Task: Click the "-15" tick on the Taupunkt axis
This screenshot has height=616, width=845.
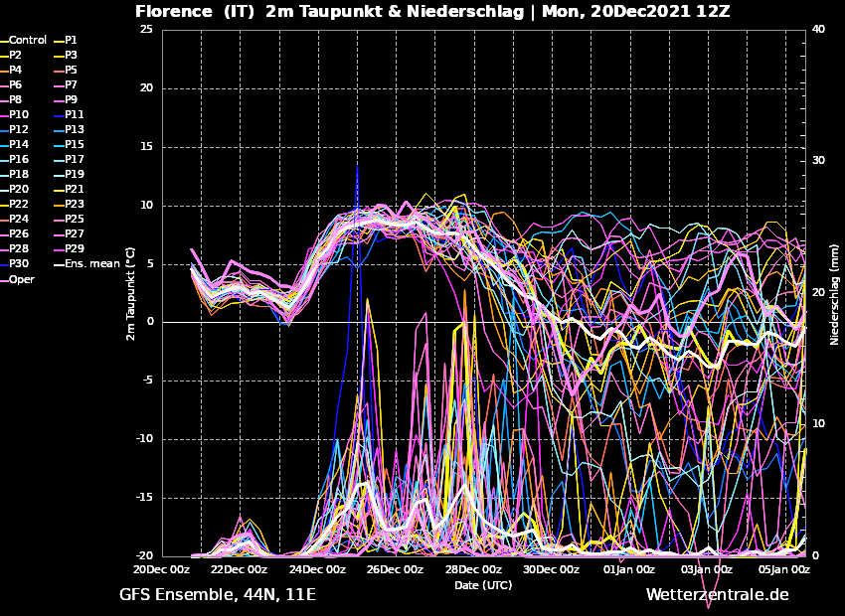Action: pos(145,498)
